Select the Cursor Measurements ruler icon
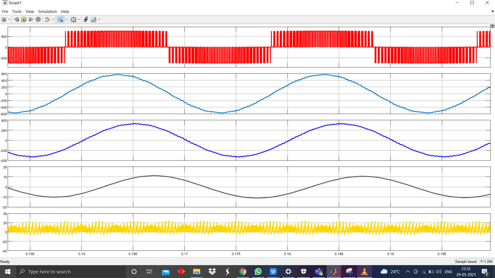495x278 pixels. (x=93, y=20)
